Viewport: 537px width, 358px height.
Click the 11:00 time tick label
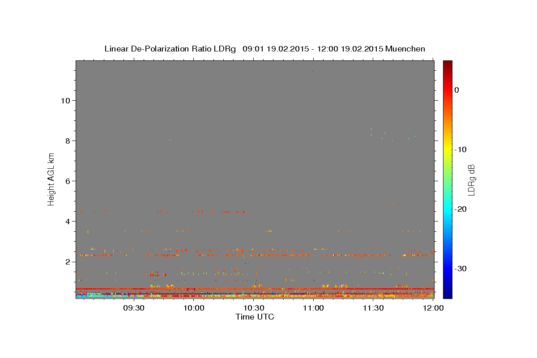pyautogui.click(x=313, y=308)
